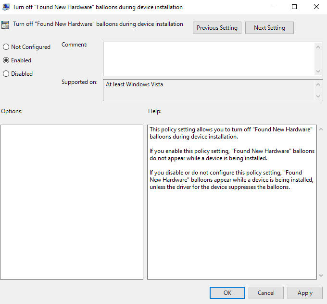Viewport: 327px width, 304px height.
Task: Click the Help pane scroll down arrow
Action: (321, 276)
